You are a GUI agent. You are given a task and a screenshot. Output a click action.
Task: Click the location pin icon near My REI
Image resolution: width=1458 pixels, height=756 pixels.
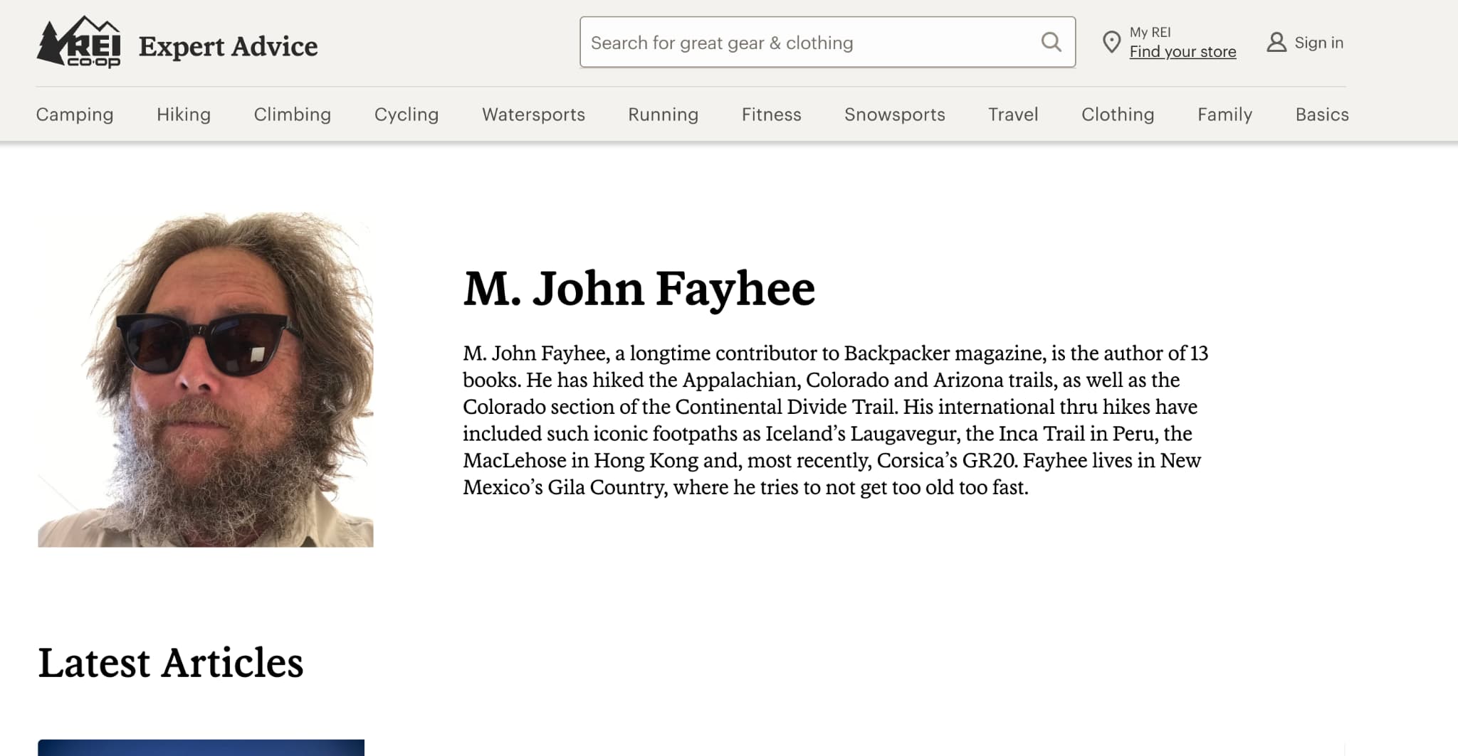point(1111,43)
